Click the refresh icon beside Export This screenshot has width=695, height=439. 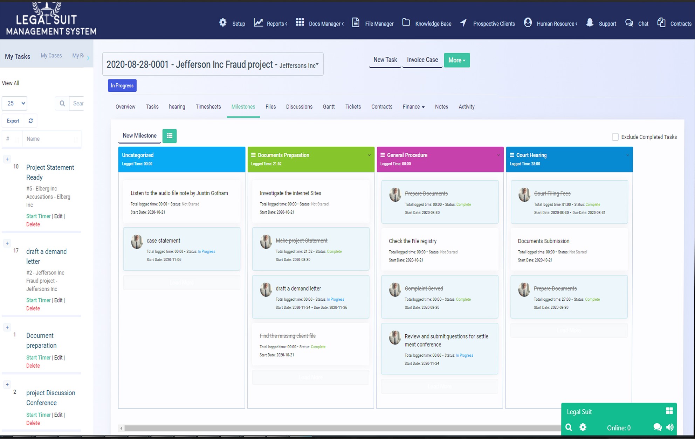(31, 121)
